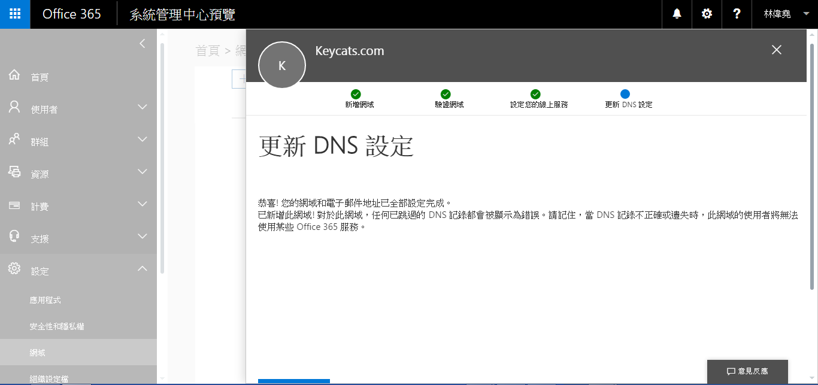The width and height of the screenshot is (818, 385).
Task: Click the 更新 DNS 設定 heading
Action: point(336,146)
